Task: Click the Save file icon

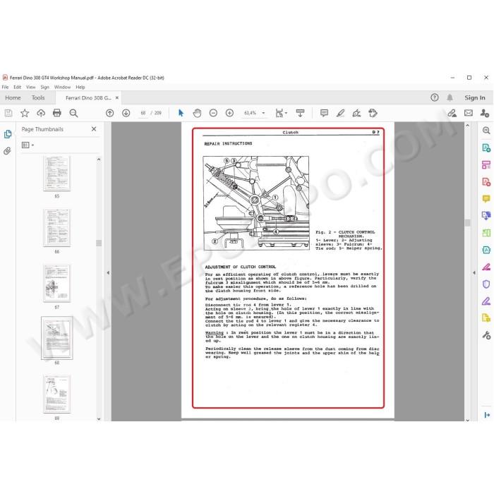Action: [8, 113]
